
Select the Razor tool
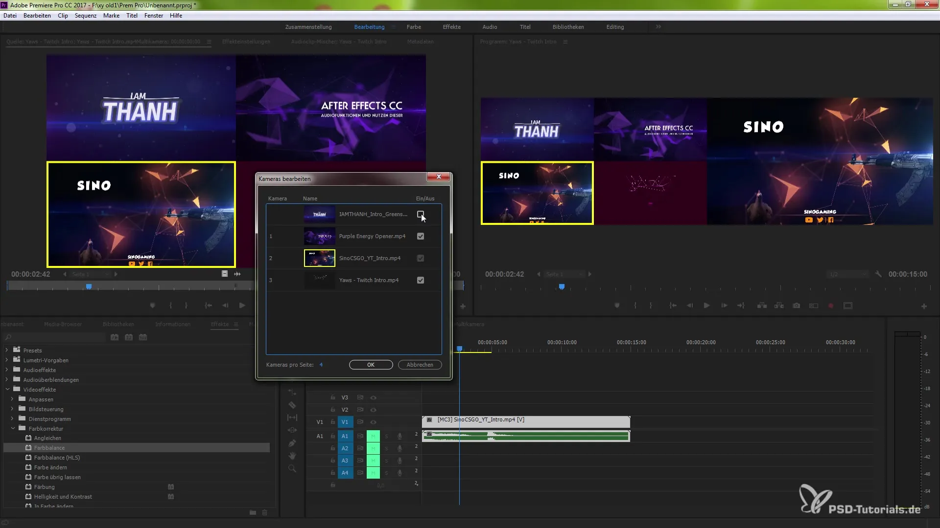pyautogui.click(x=292, y=405)
